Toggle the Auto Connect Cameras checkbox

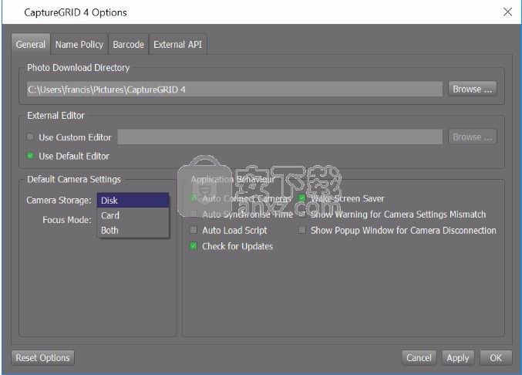194,198
